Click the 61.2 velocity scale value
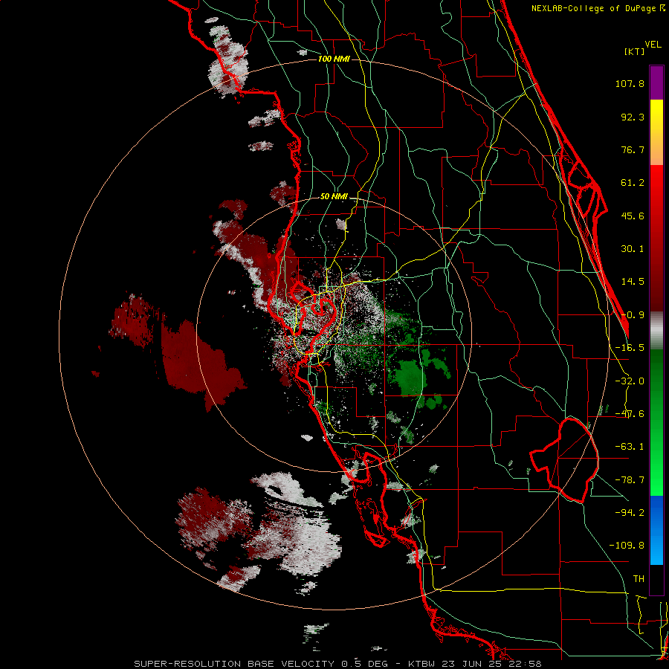Screen dimensions: 669x669 pyautogui.click(x=633, y=183)
